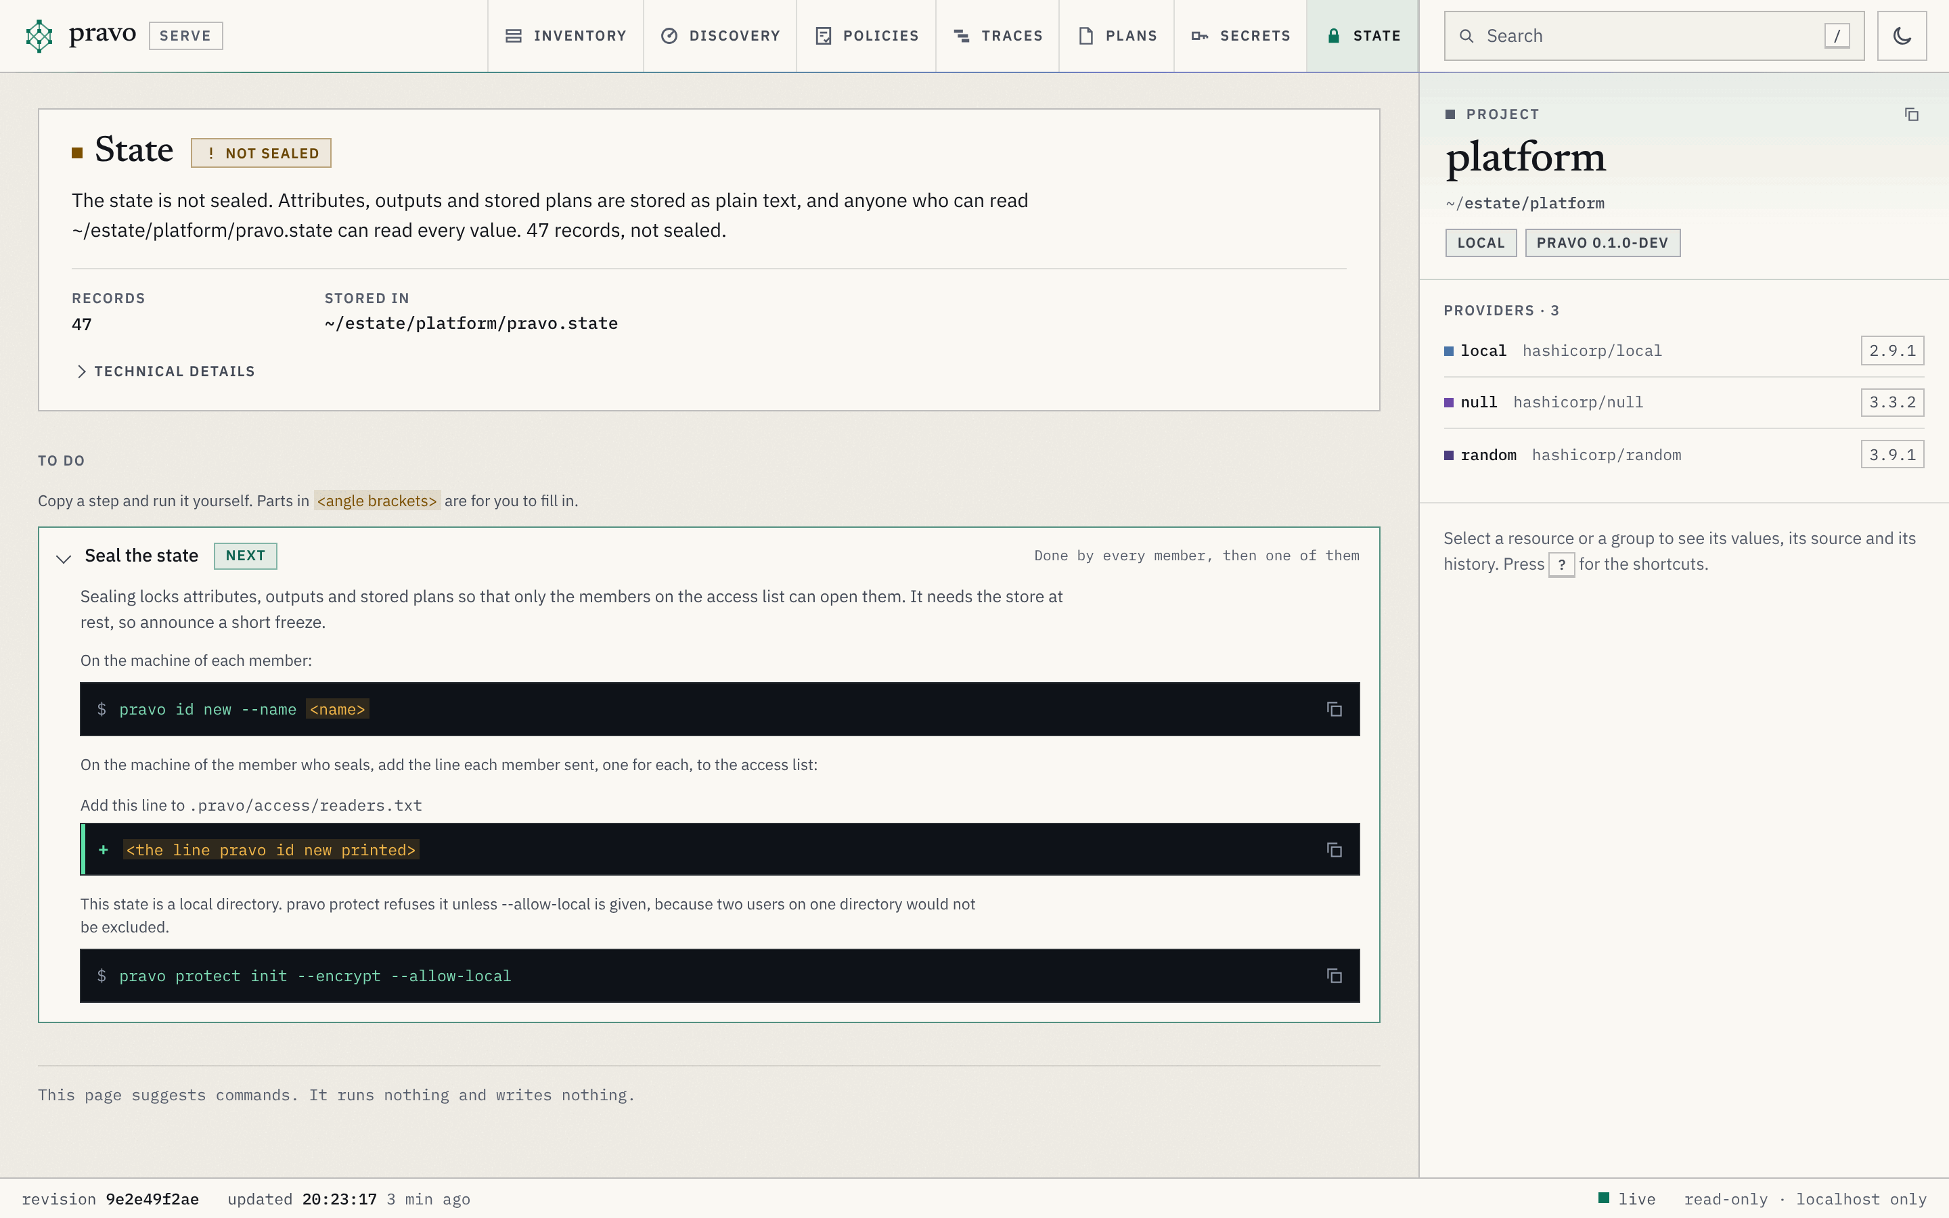Click the slash shortcut key badge

1836,37
